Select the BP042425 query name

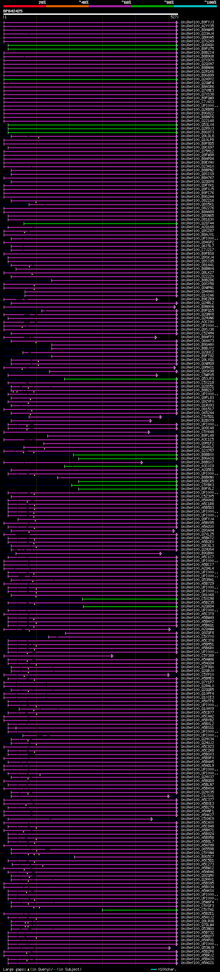click(x=13, y=11)
